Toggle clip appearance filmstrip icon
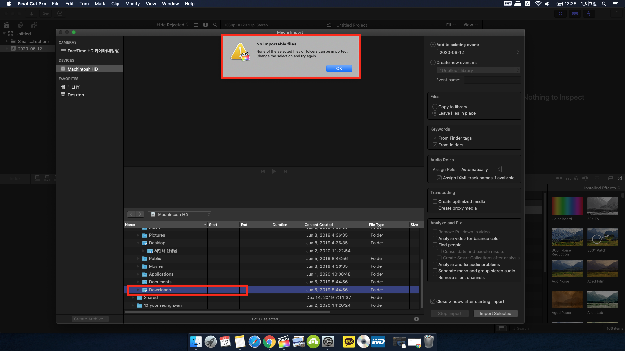Viewport: 625px width, 351px height. coord(205,25)
